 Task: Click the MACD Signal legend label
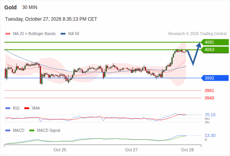tap(49, 130)
